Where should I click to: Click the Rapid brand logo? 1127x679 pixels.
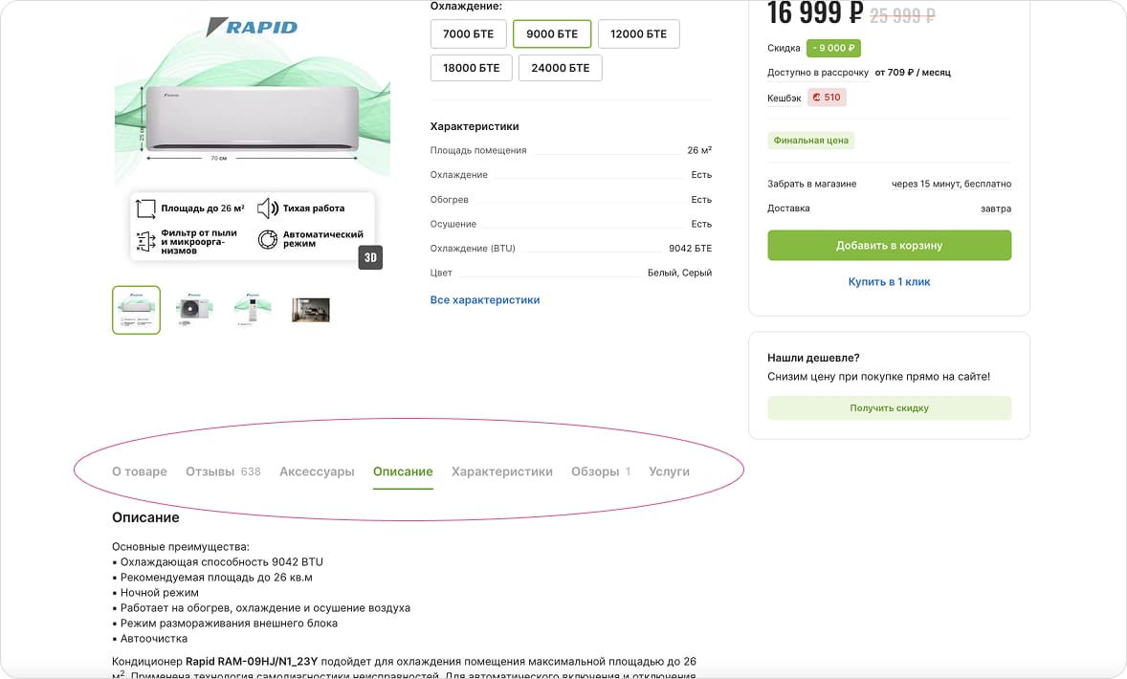coord(253,27)
